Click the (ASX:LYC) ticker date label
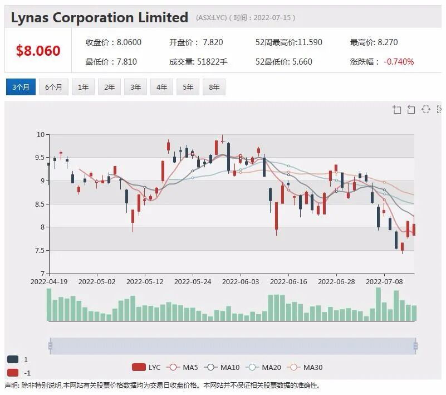Image resolution: width=446 pixels, height=395 pixels. pos(246,18)
